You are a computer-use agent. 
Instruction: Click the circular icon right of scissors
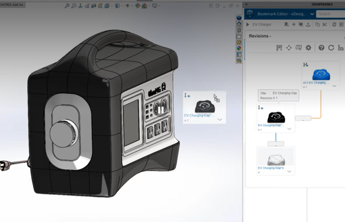(334, 24)
